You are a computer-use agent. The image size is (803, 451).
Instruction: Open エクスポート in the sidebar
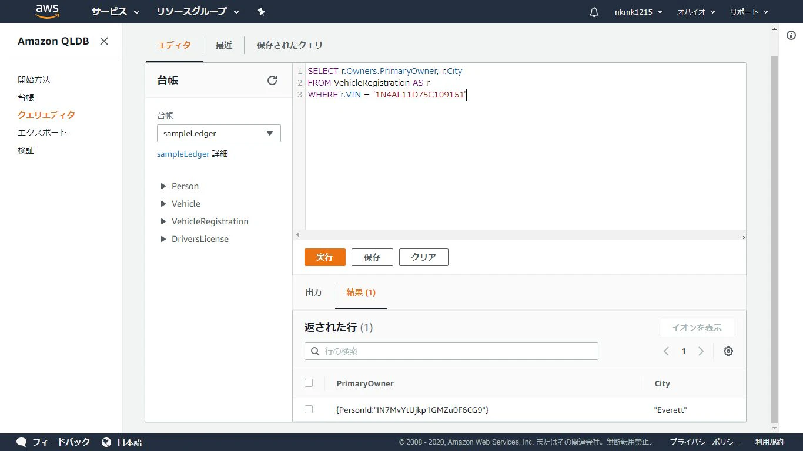(42, 133)
